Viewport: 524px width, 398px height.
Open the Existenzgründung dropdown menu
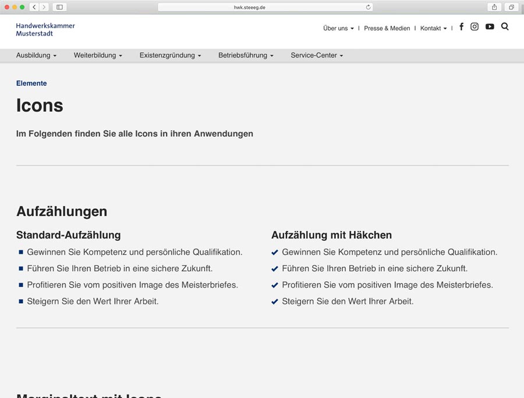pos(170,55)
